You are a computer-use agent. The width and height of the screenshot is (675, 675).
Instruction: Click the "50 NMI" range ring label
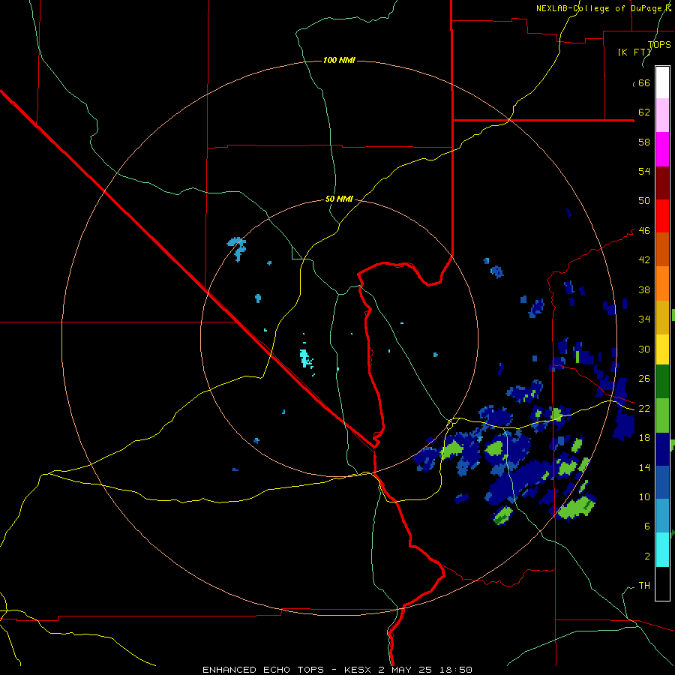click(339, 199)
